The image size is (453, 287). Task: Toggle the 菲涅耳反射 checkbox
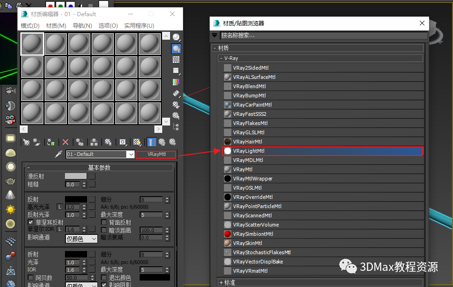30,222
